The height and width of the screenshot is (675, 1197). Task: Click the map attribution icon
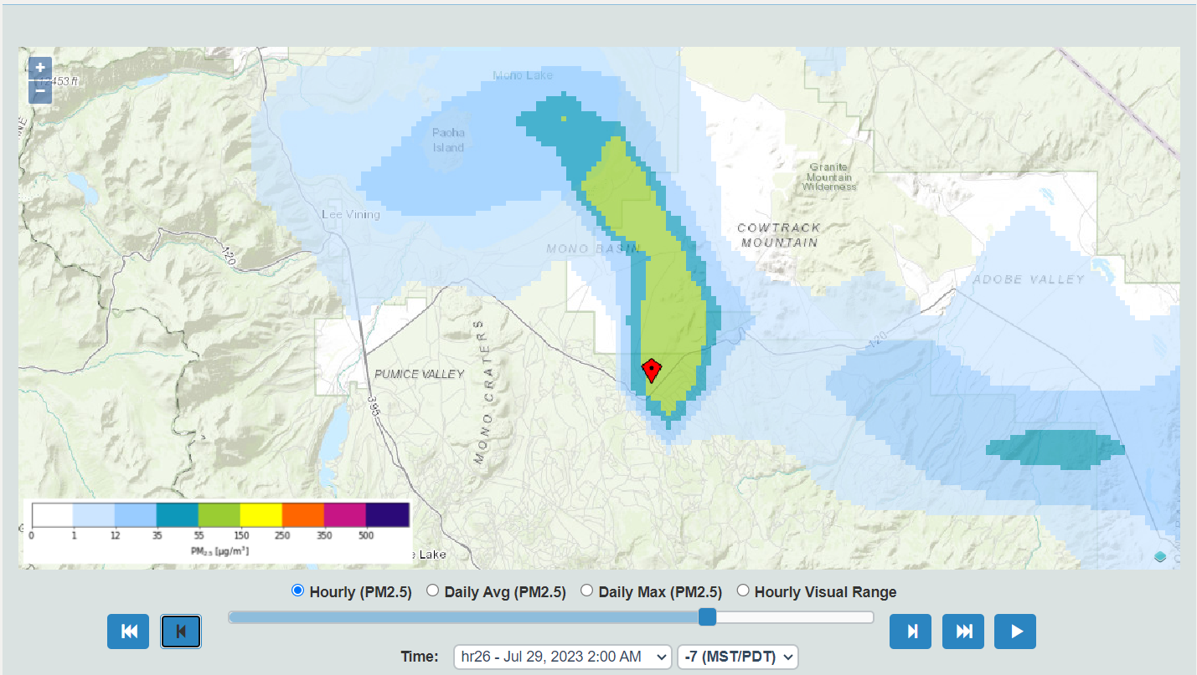pos(1160,557)
